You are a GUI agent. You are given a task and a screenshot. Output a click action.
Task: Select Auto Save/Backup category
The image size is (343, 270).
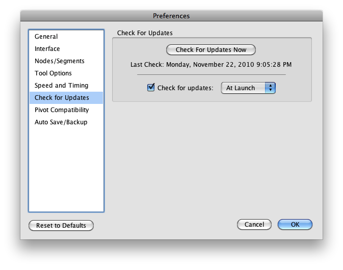66,122
